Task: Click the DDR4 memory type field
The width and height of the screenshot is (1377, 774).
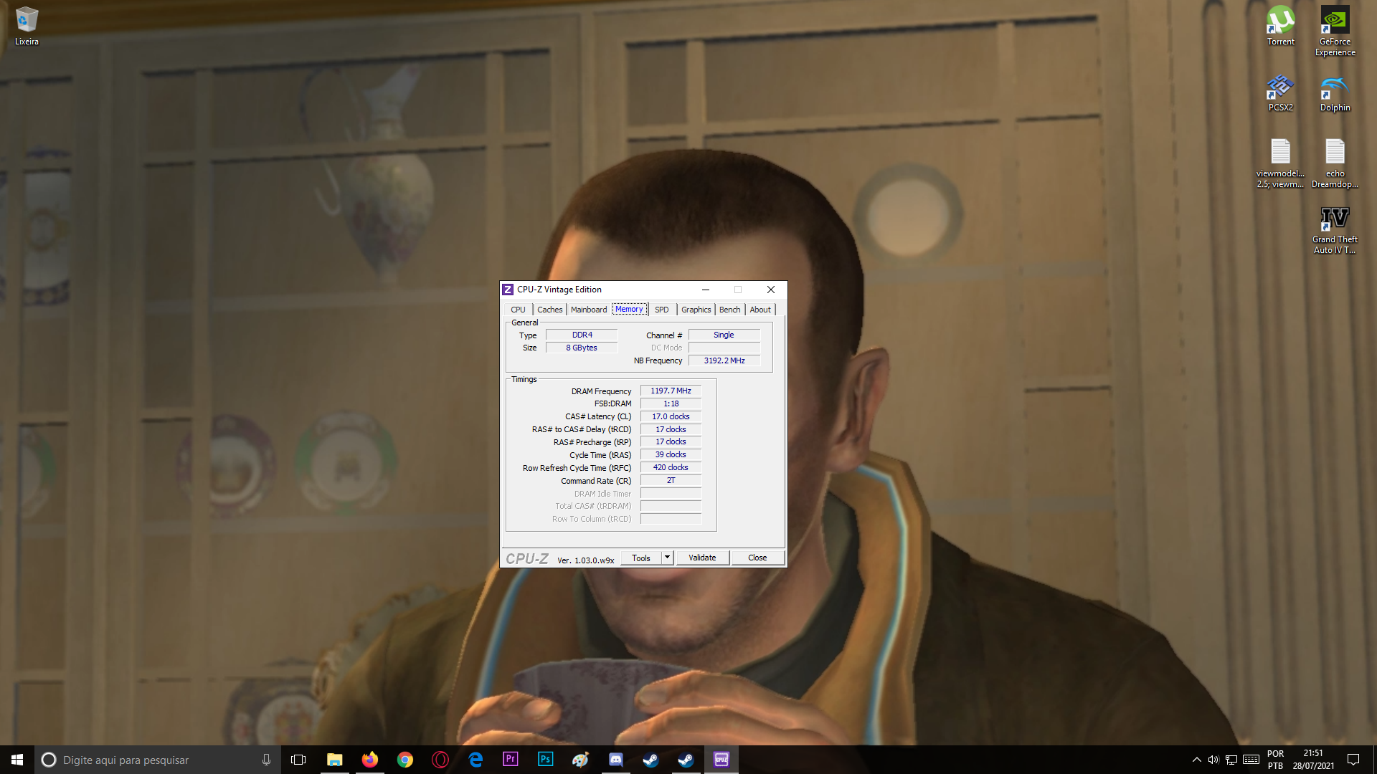Action: click(x=582, y=335)
